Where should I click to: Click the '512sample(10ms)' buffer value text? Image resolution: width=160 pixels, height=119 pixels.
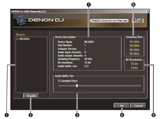[x=68, y=81]
